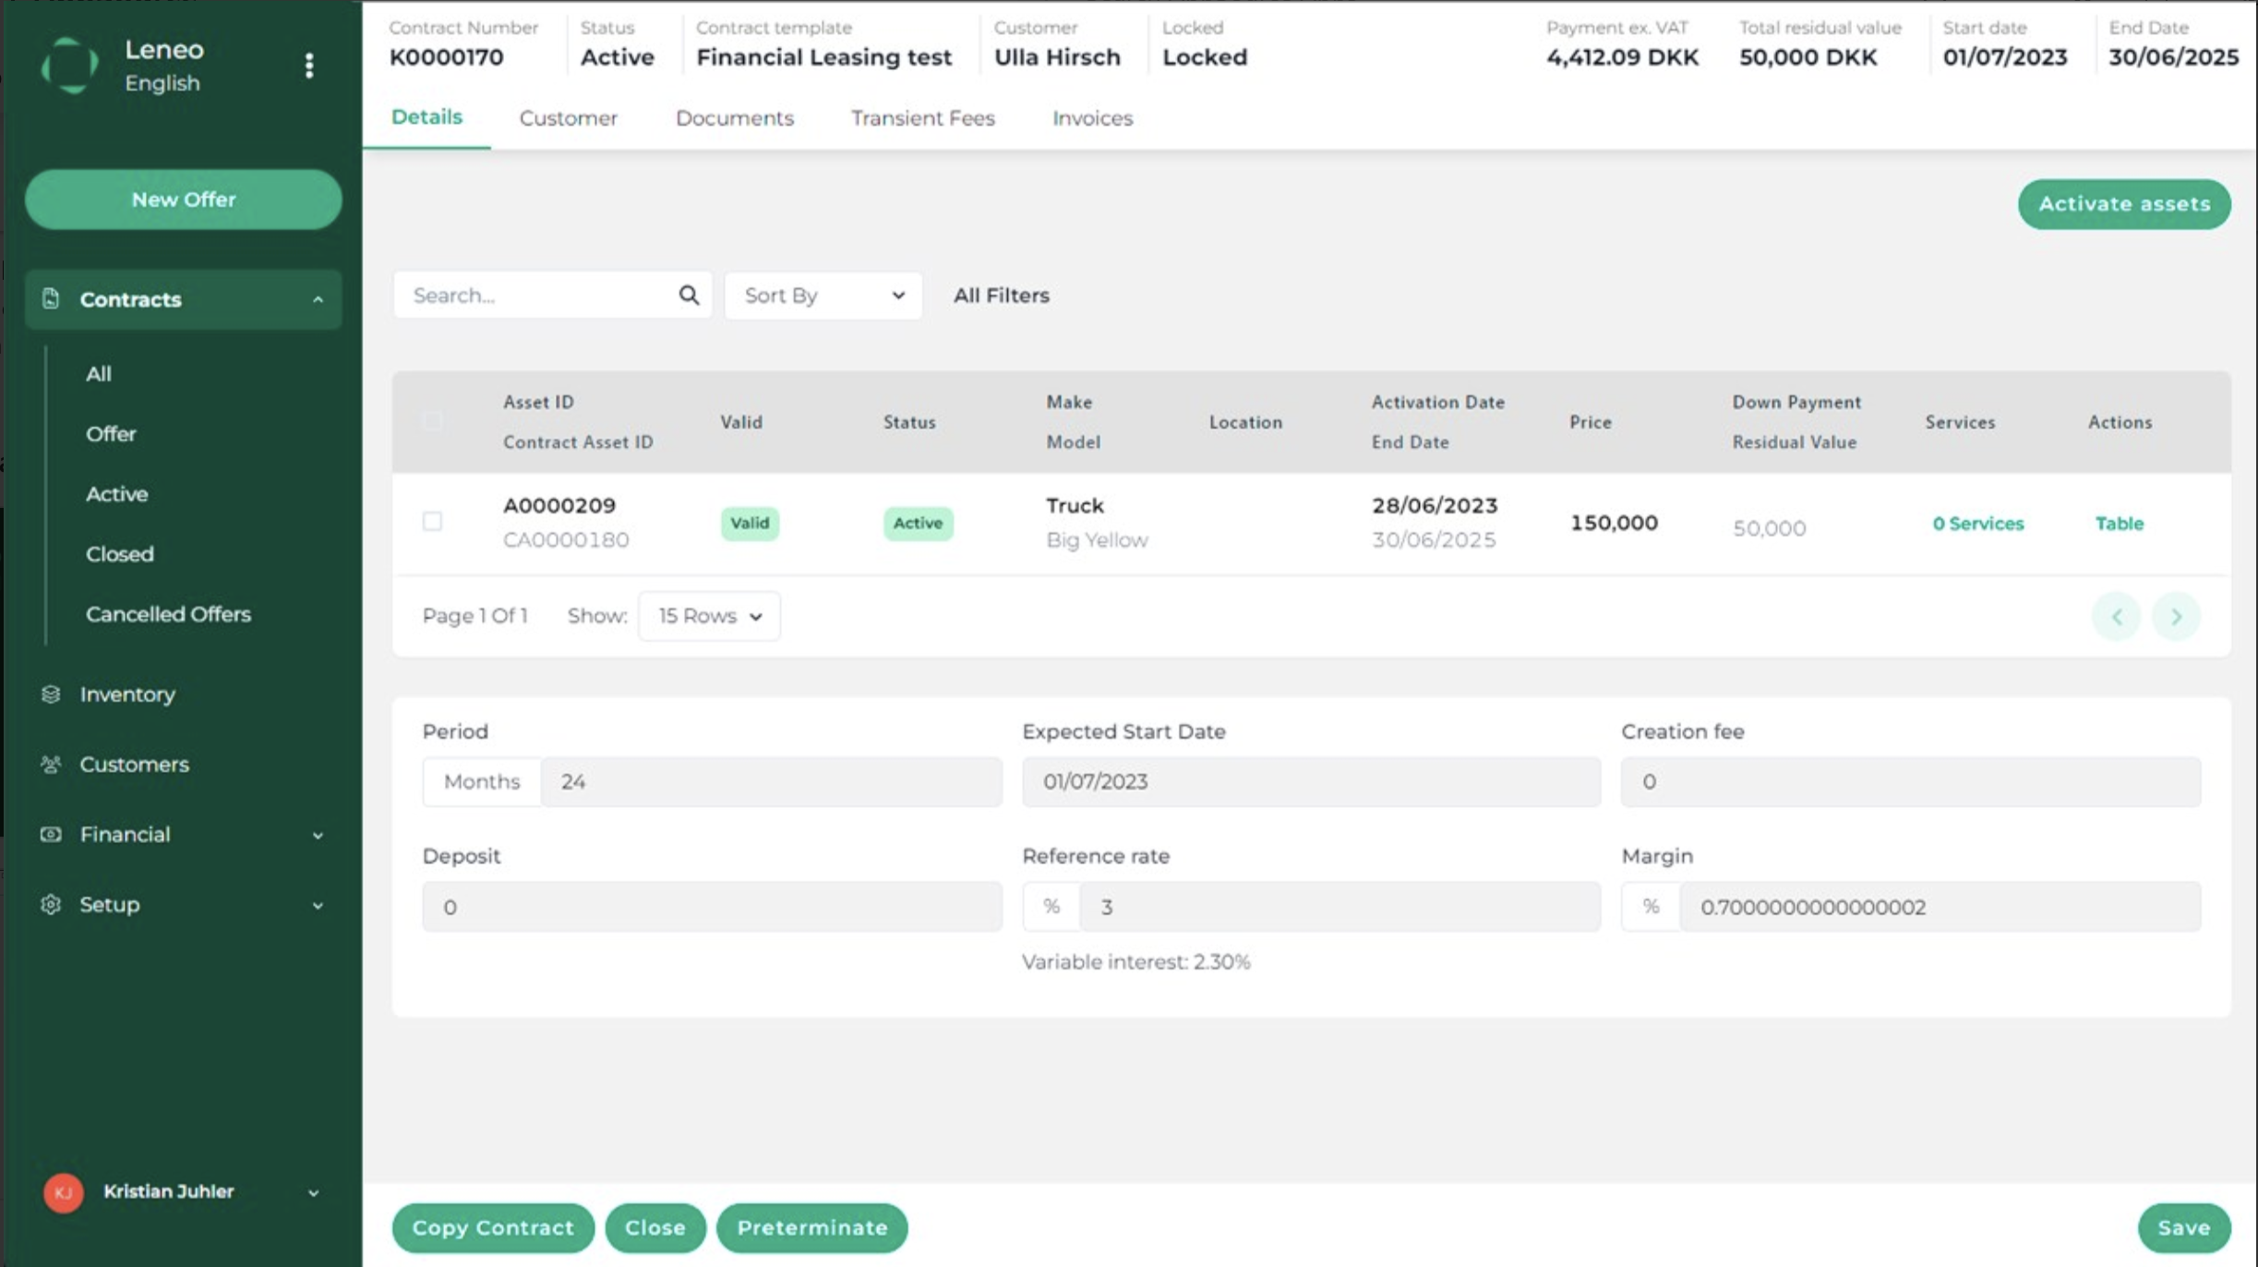Click the Active status badge in table

tap(918, 523)
